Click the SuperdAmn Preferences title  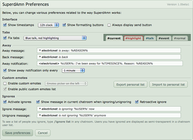[x=26, y=4]
